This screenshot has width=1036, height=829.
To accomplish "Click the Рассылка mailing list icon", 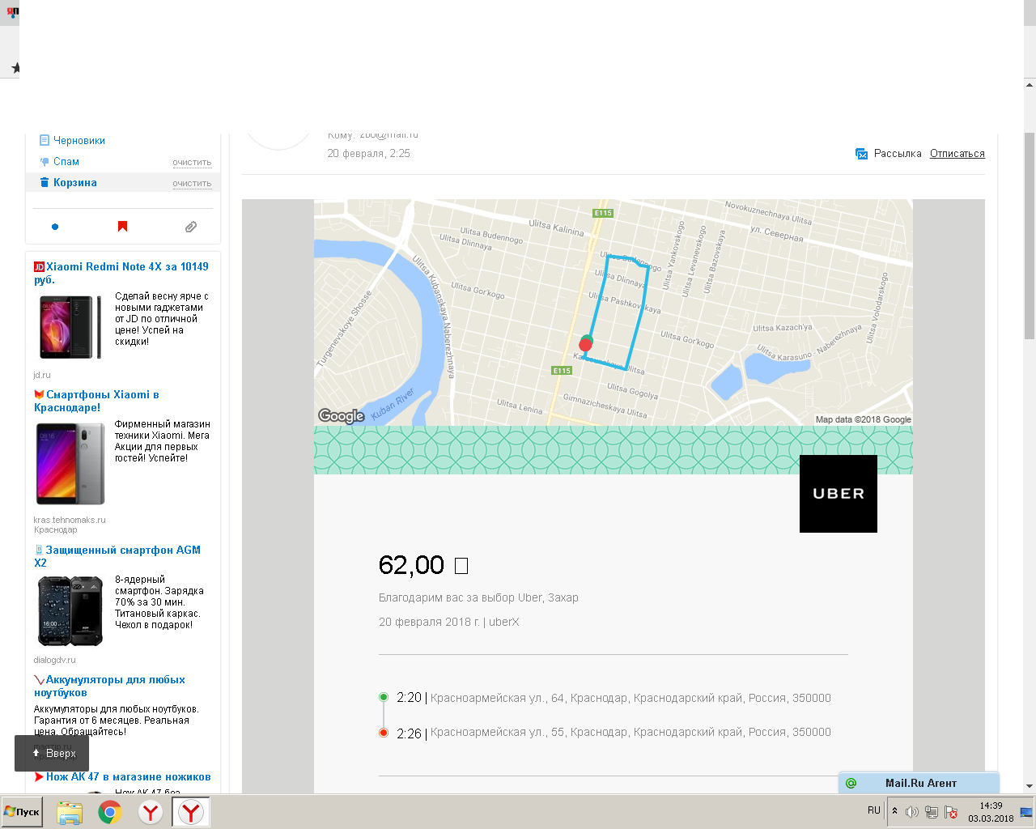I will (862, 154).
